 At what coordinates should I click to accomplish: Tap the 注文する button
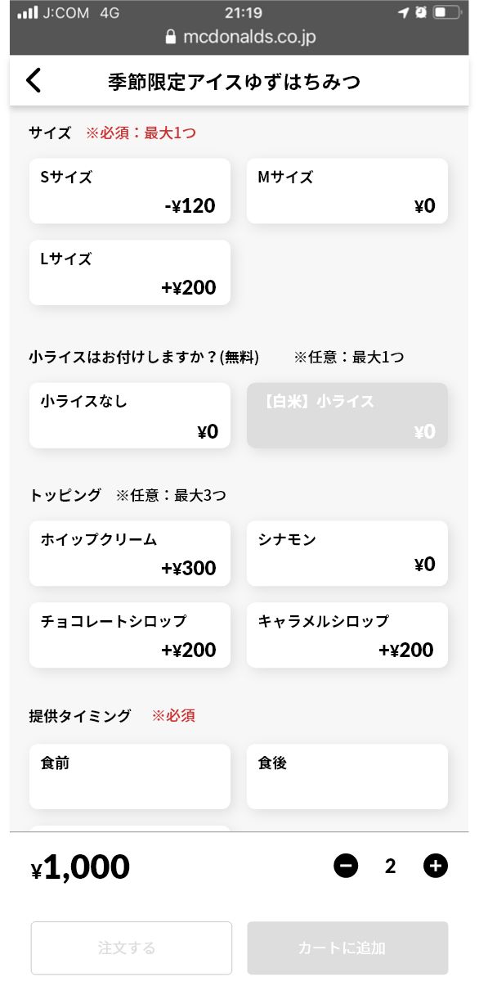coord(129,948)
